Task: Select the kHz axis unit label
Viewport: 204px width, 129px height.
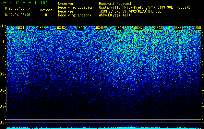Action: click(x=3, y=26)
